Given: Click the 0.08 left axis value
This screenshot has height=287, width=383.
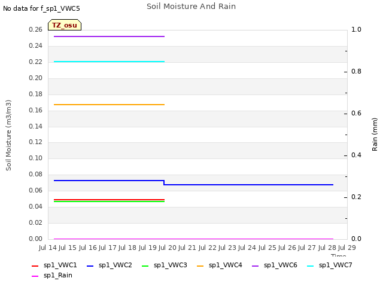Looking at the screenshot, I should 36,174.
